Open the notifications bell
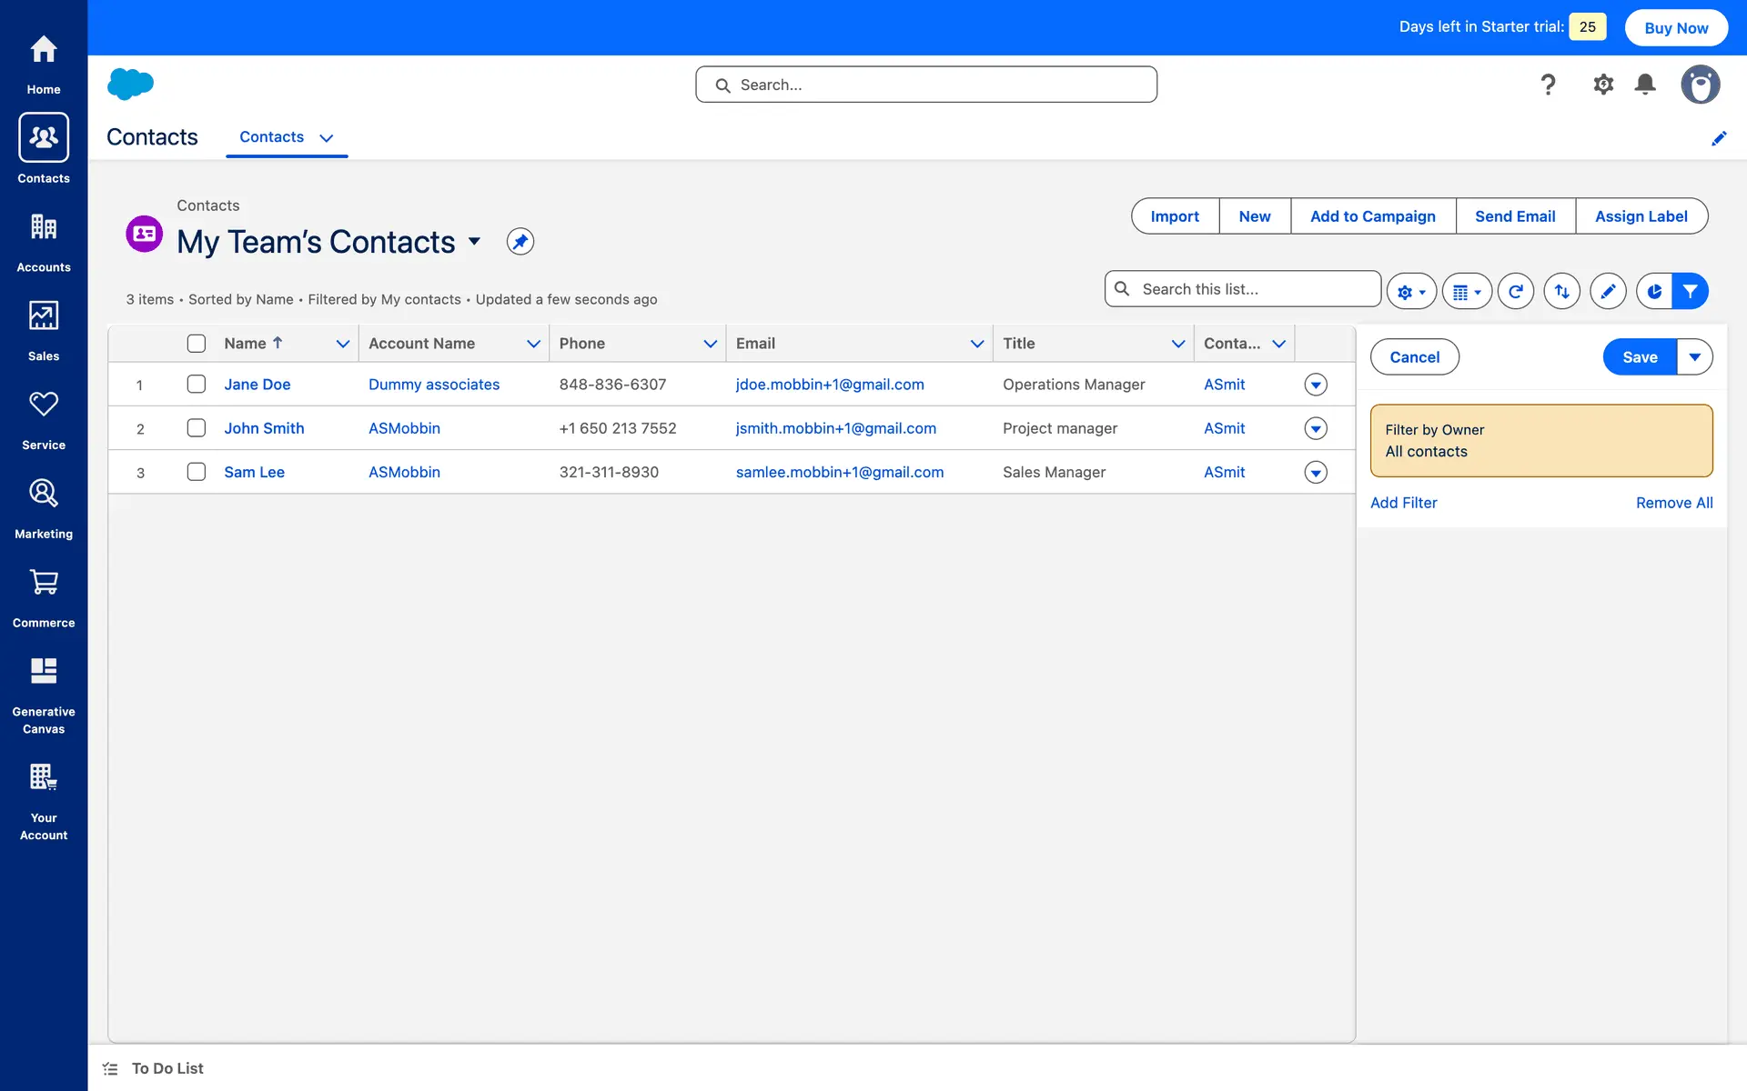 click(x=1644, y=85)
